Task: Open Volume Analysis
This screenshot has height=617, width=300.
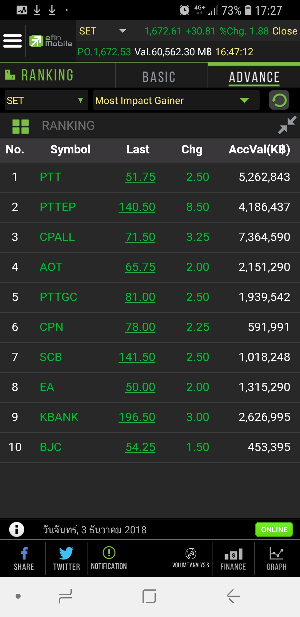Action: pyautogui.click(x=191, y=558)
